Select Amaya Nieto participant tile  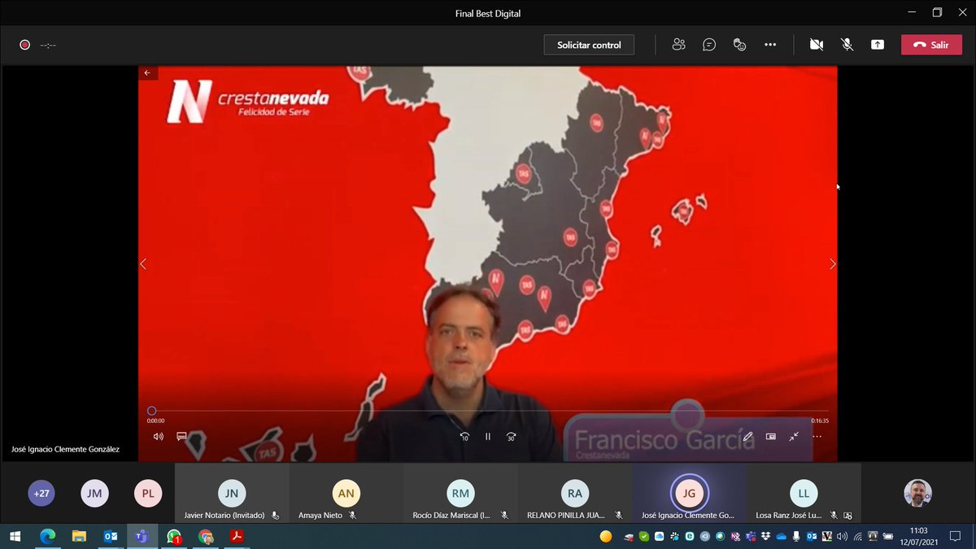pyautogui.click(x=346, y=493)
